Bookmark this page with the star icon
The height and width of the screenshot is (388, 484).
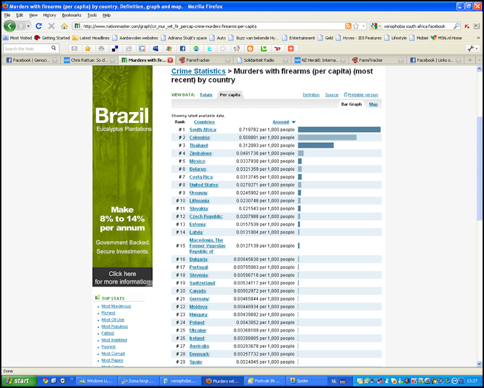tap(356, 26)
